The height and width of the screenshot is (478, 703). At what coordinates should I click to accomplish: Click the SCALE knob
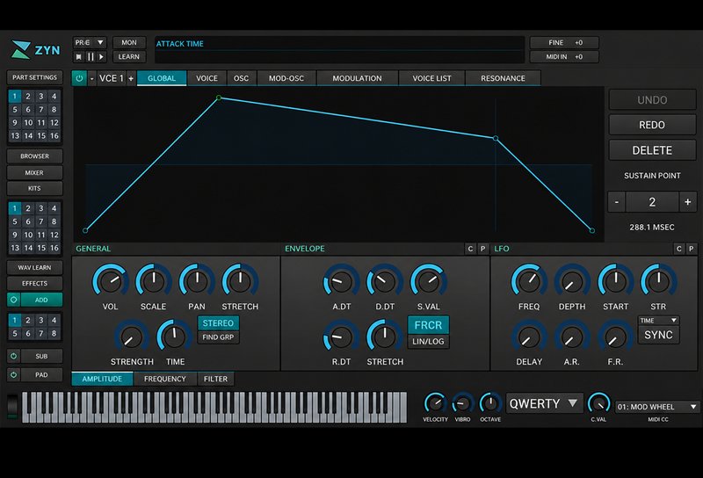tap(153, 281)
